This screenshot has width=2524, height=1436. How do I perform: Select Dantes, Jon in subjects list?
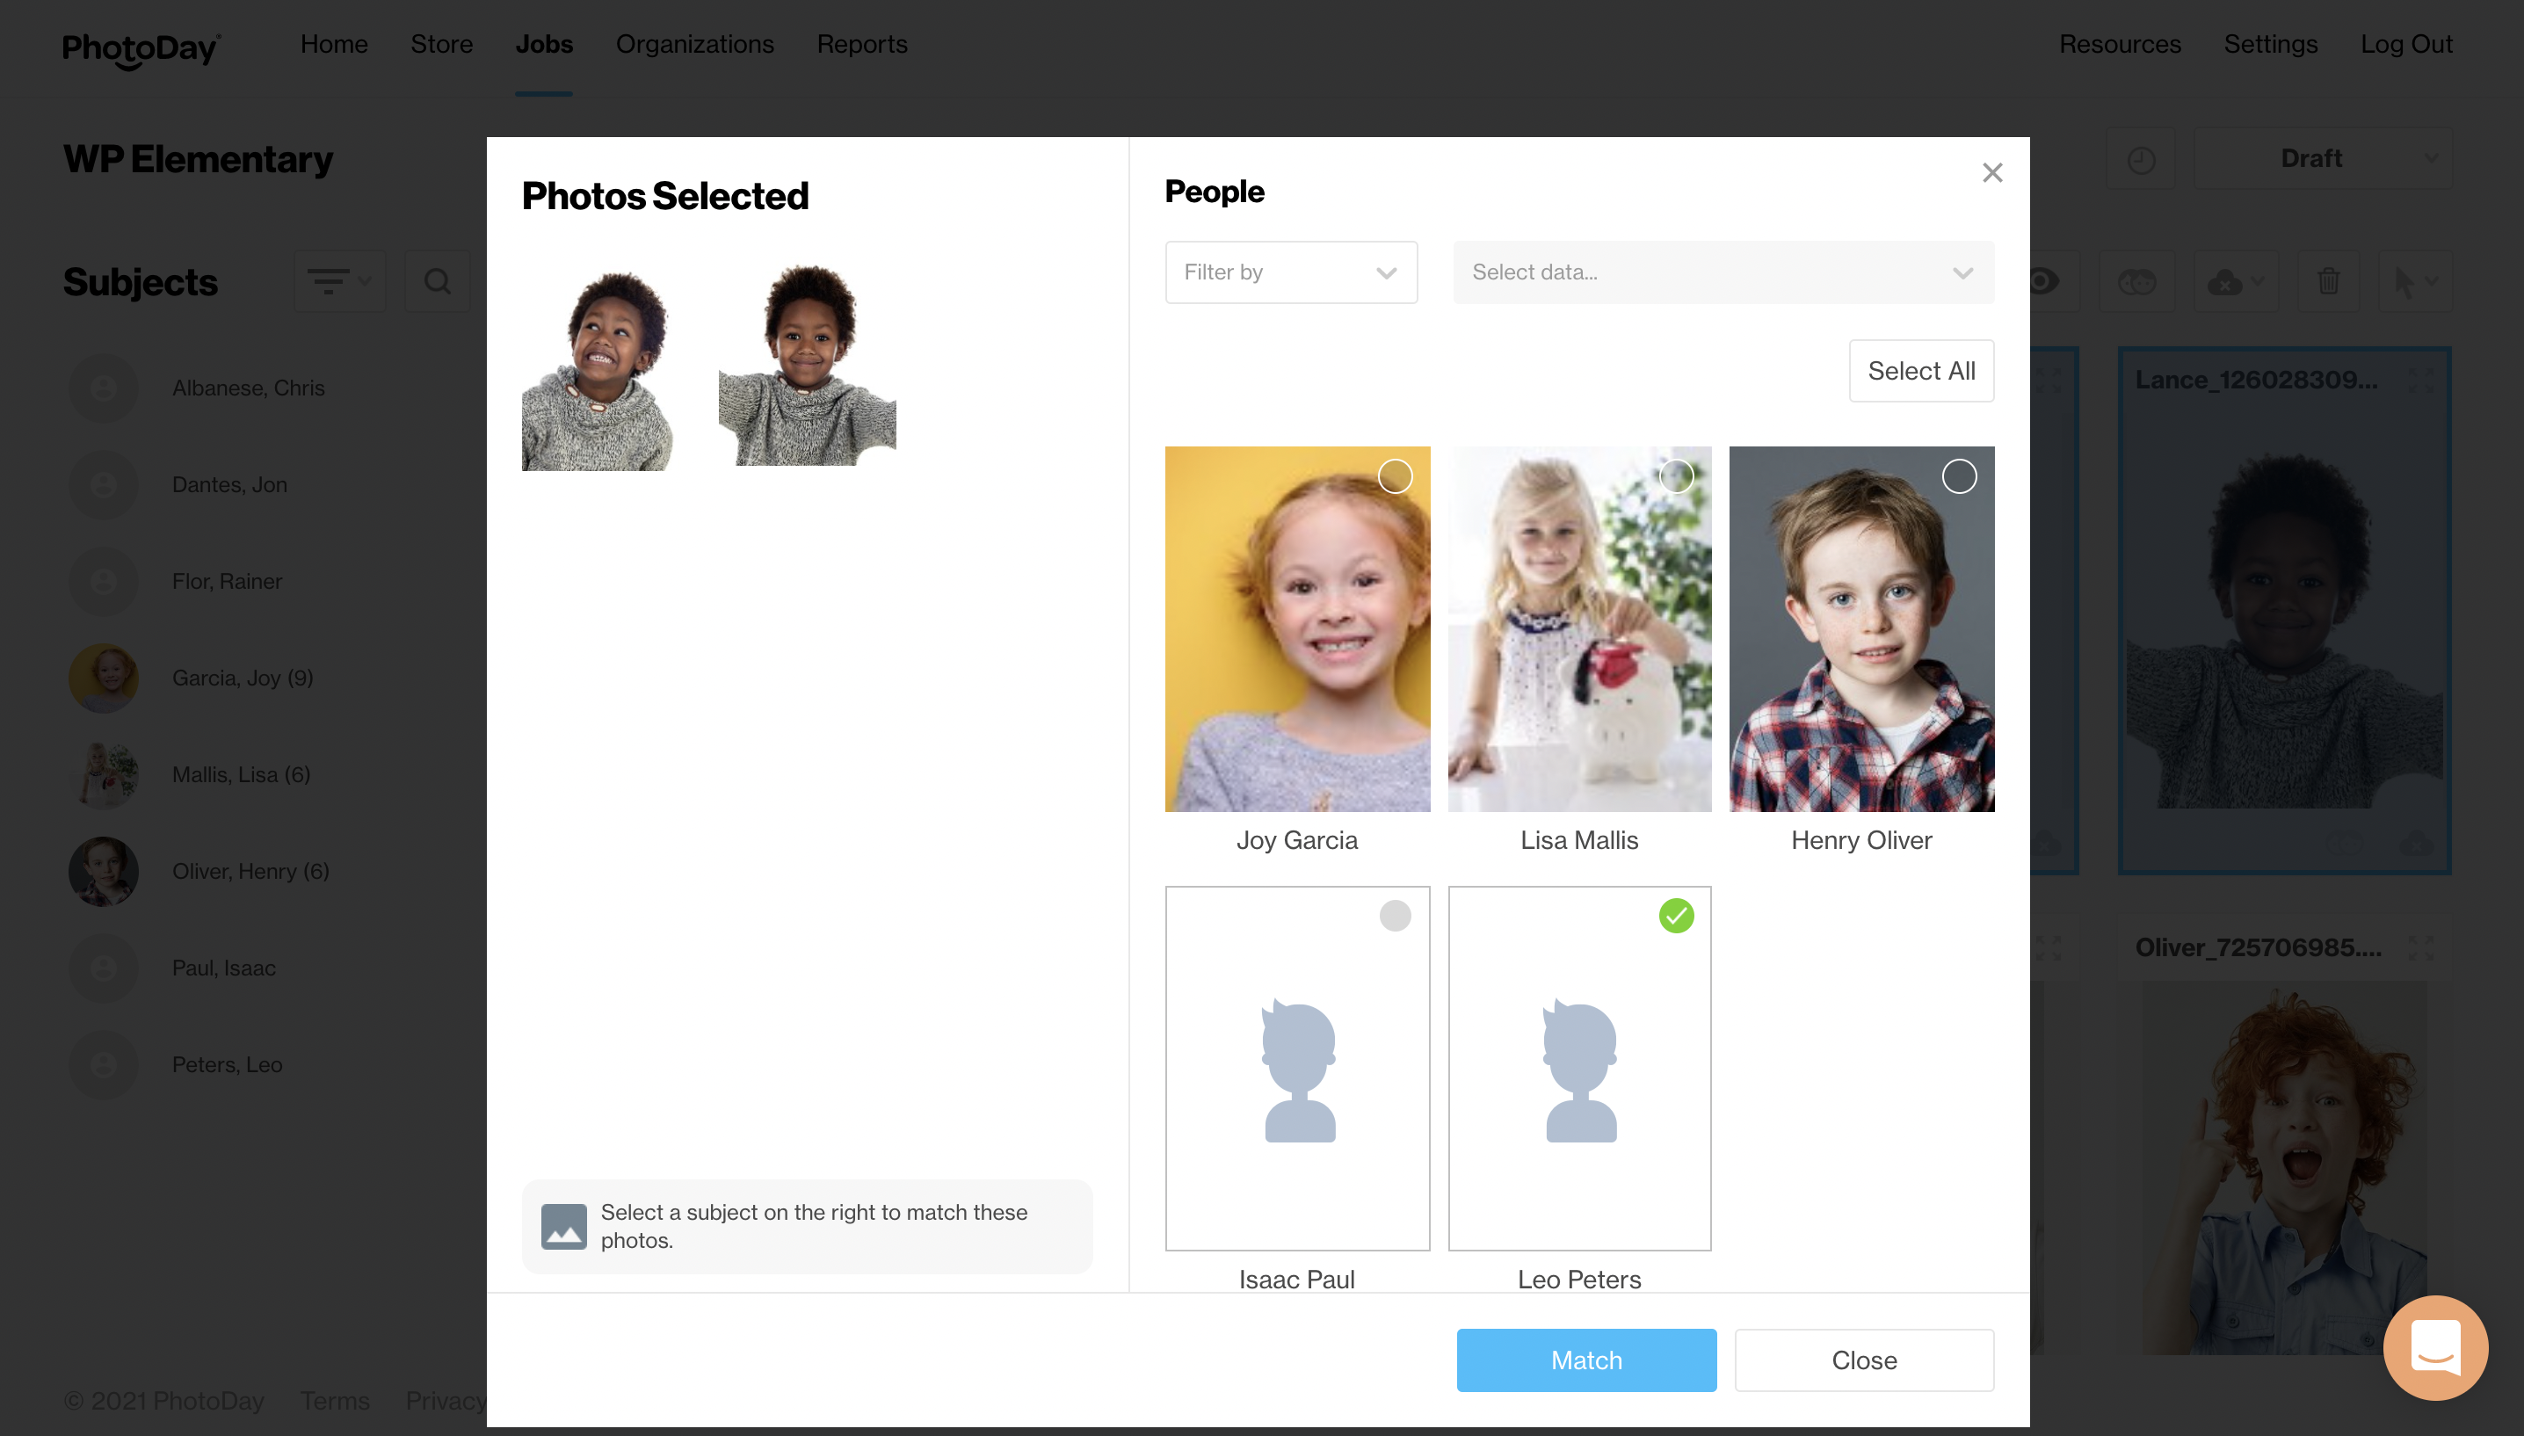click(x=229, y=484)
